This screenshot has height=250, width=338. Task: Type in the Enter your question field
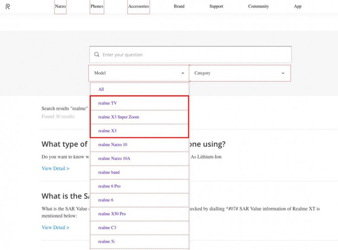(194, 55)
